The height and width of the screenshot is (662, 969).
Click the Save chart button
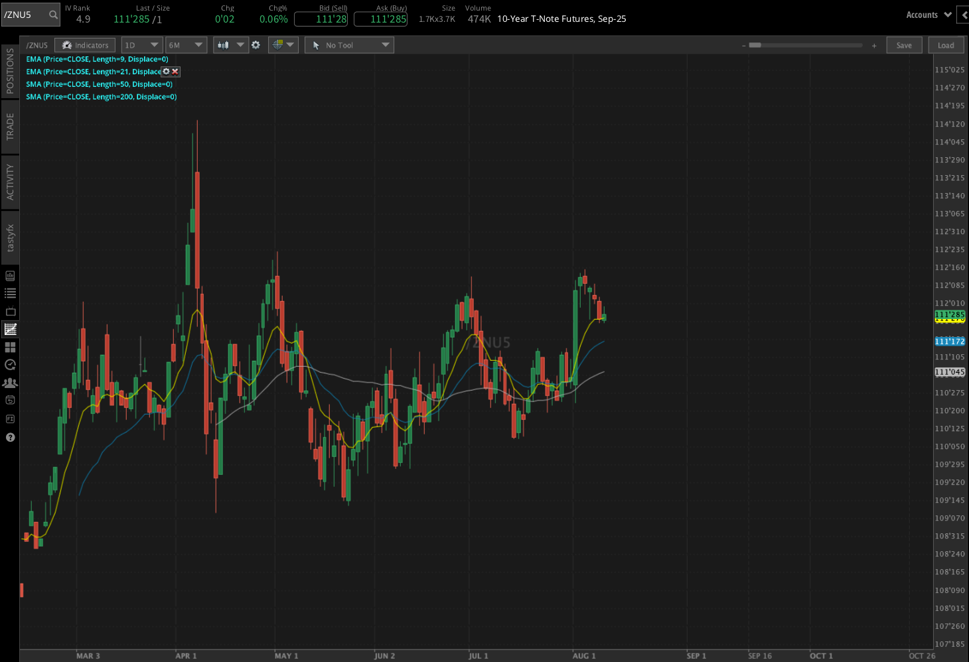[x=904, y=44]
